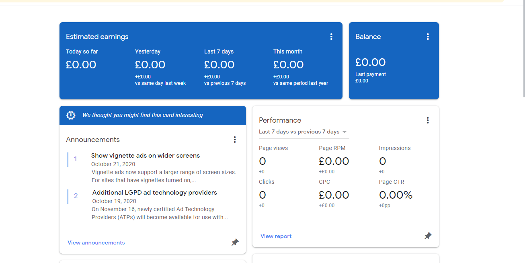Click the 0.00% Page CTR value
The width and height of the screenshot is (525, 263).
(396, 195)
